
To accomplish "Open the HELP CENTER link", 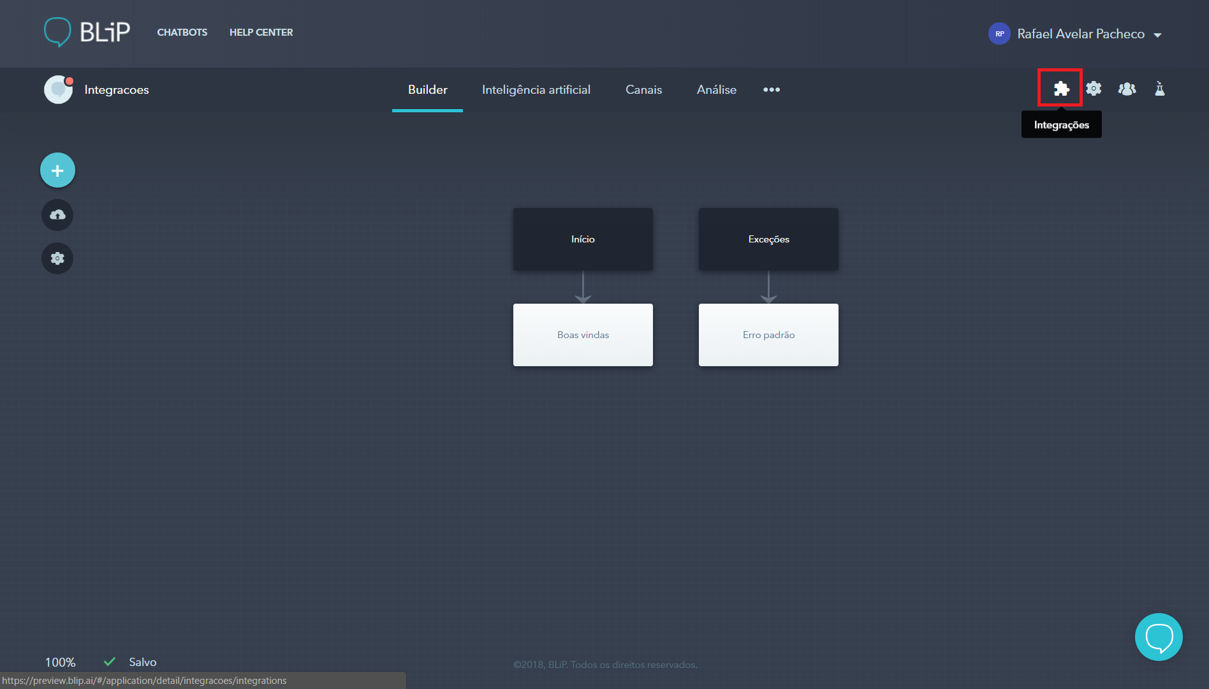I will click(261, 32).
